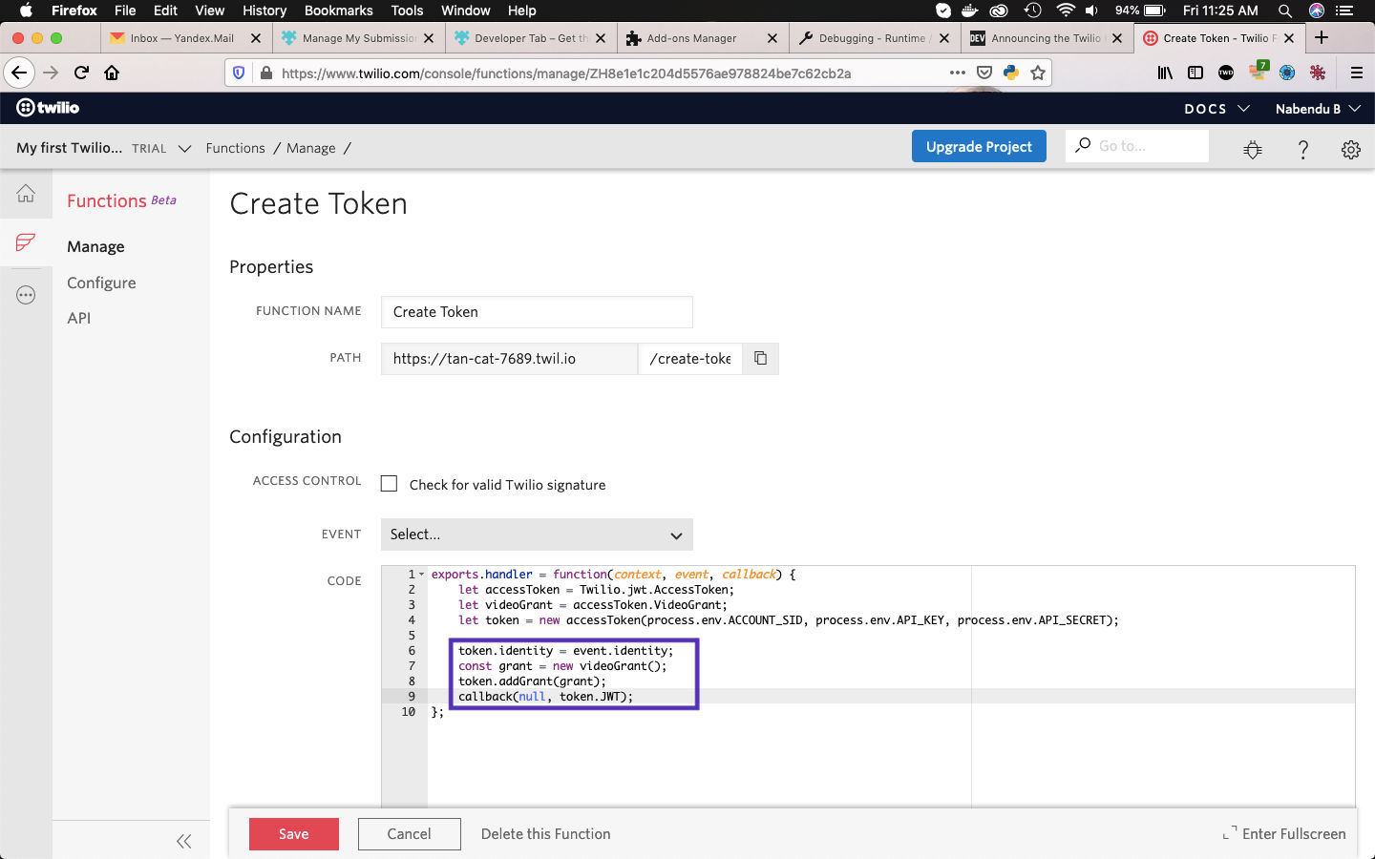Viewport: 1375px width, 859px height.
Task: Open the debugger bug icon
Action: (1253, 149)
